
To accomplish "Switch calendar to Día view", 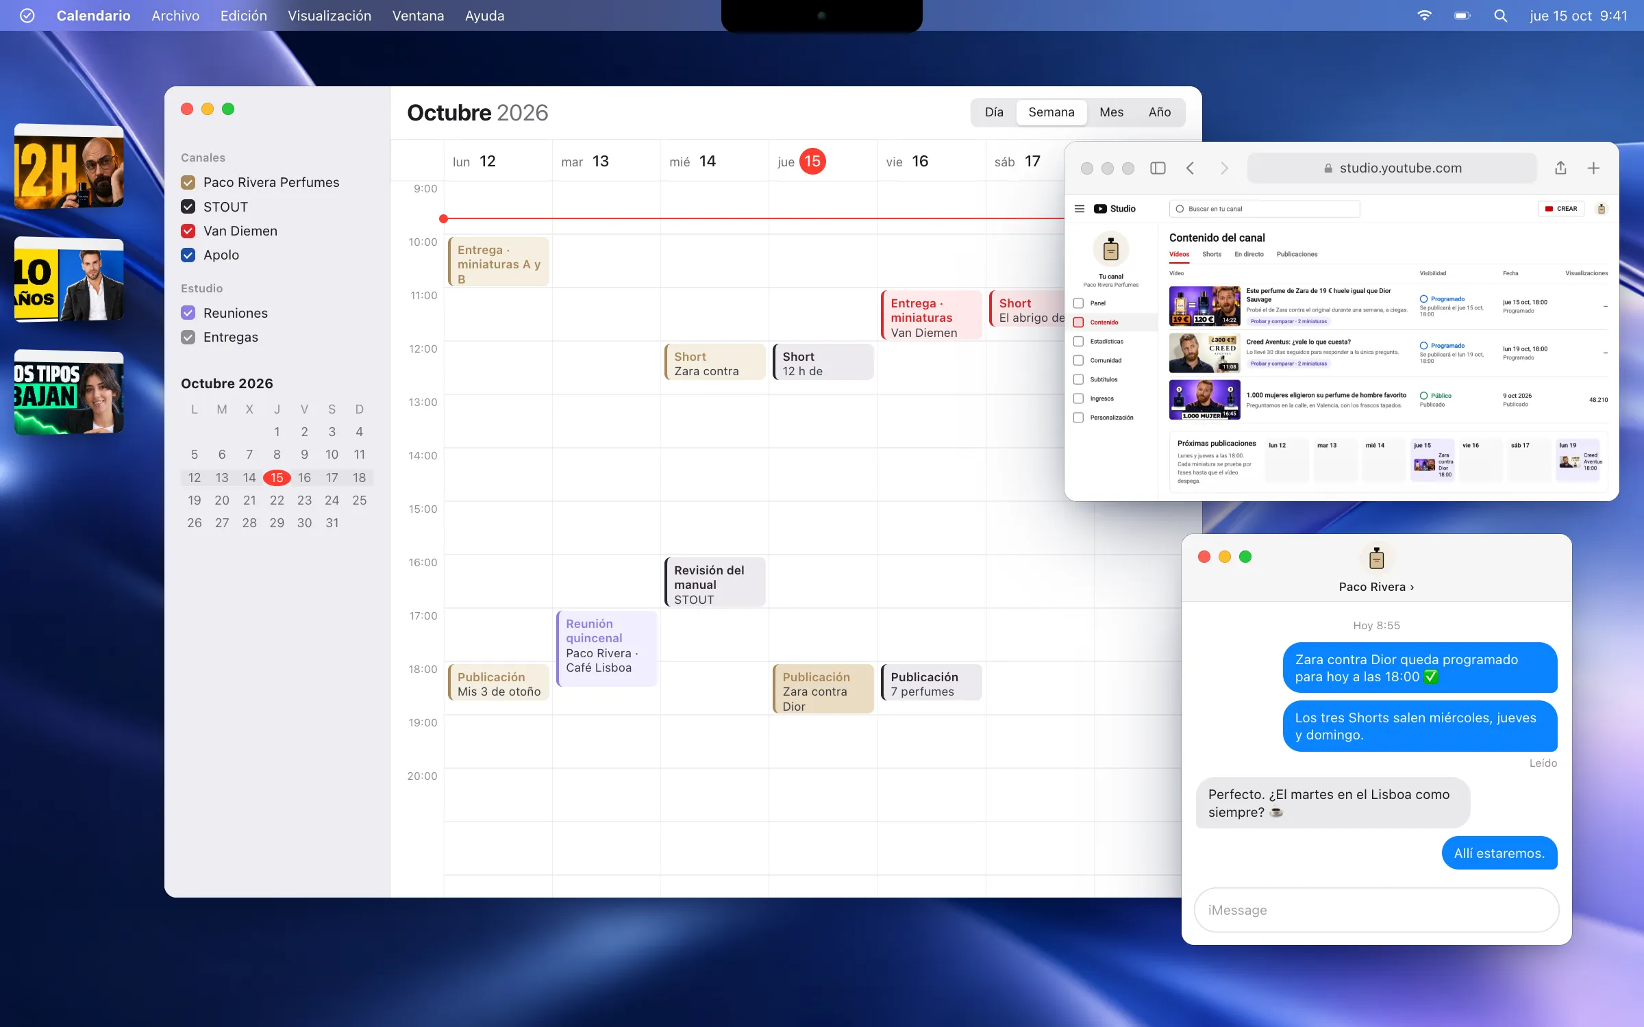I will (994, 112).
